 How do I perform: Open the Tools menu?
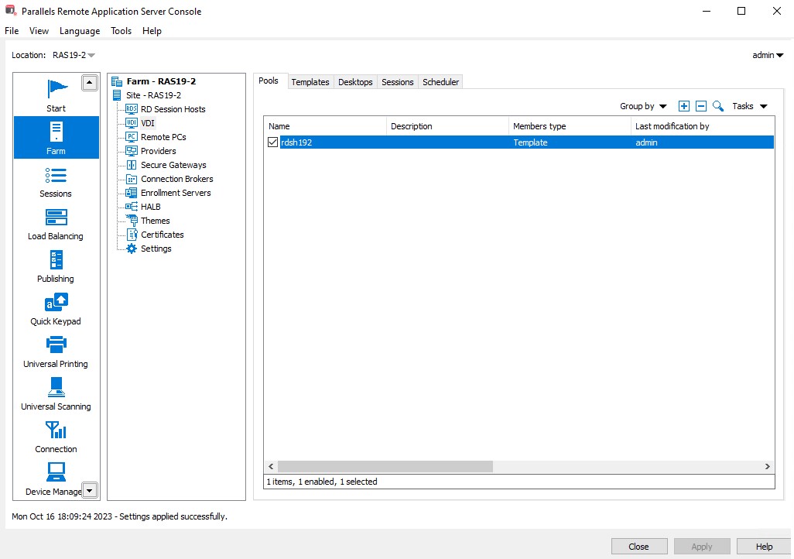(121, 31)
